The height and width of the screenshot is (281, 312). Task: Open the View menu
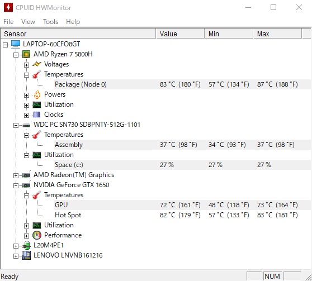(28, 21)
